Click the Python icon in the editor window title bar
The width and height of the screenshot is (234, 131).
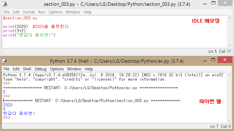[x=5, y=4]
